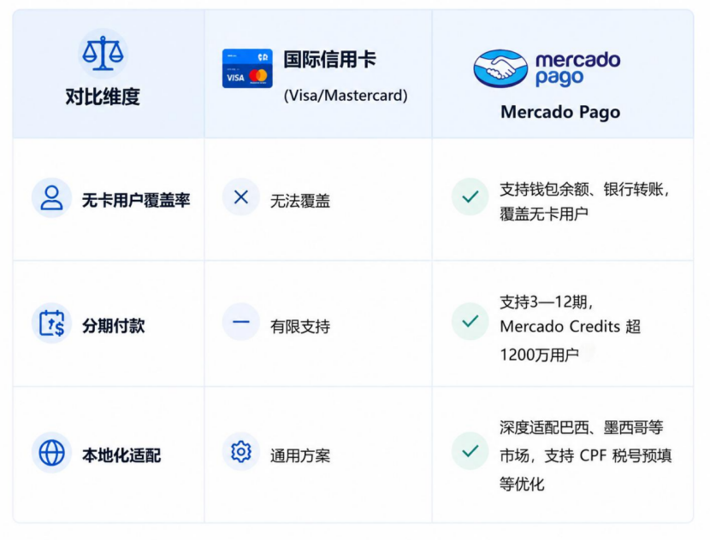
Task: Click the Visa/Mastercard credit card image
Action: click(247, 68)
